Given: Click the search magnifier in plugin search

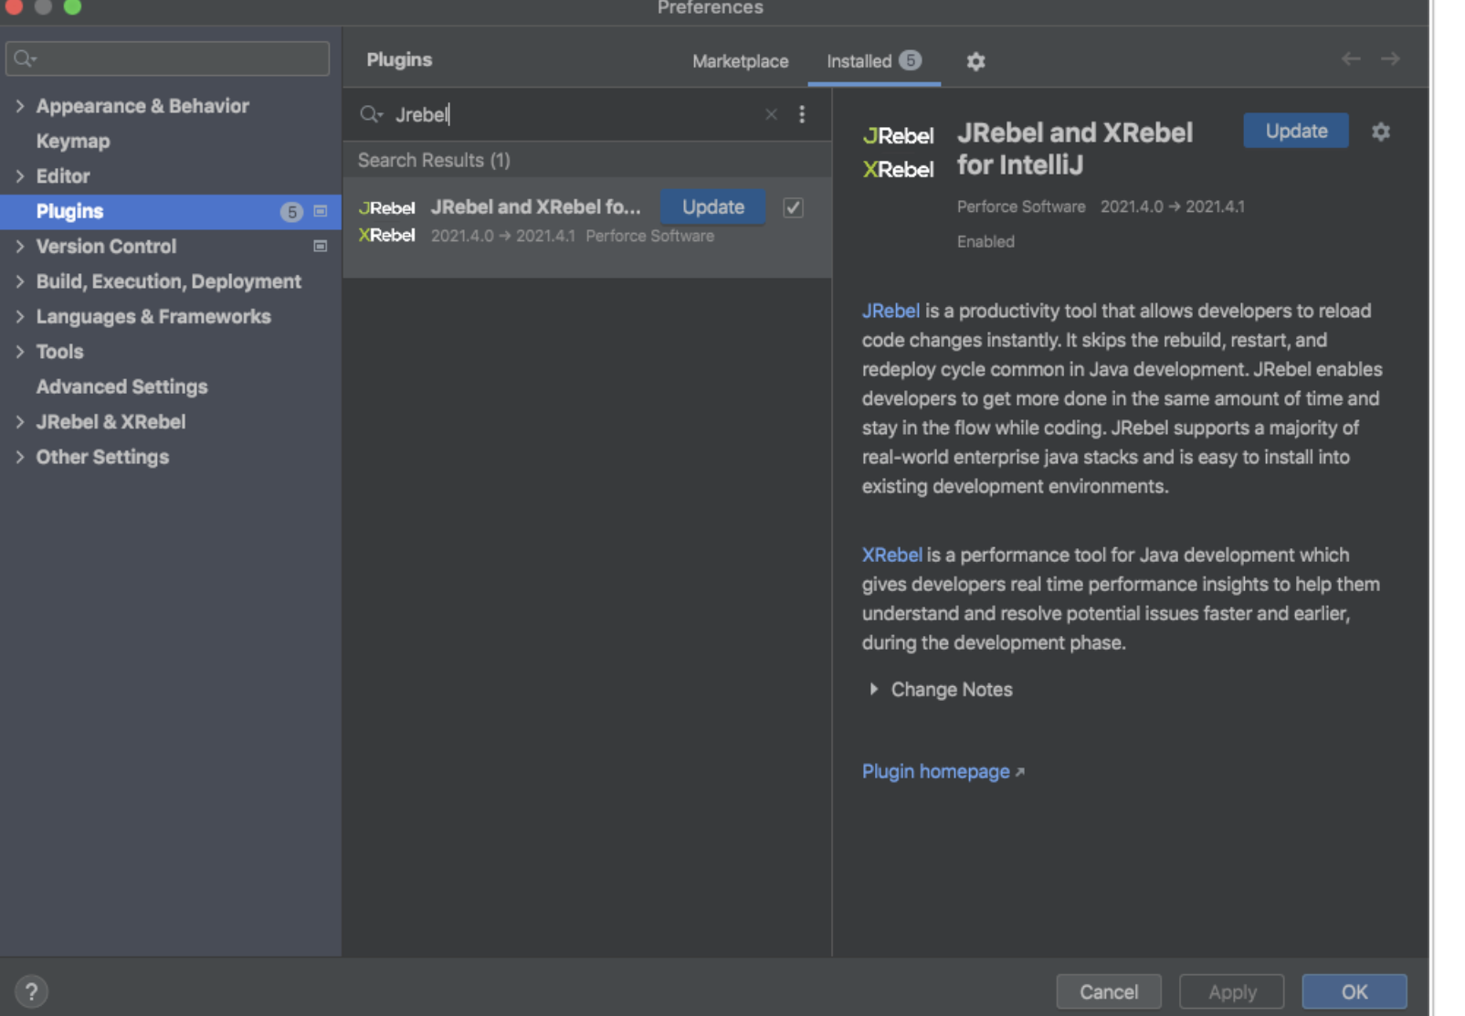Looking at the screenshot, I should click(370, 114).
